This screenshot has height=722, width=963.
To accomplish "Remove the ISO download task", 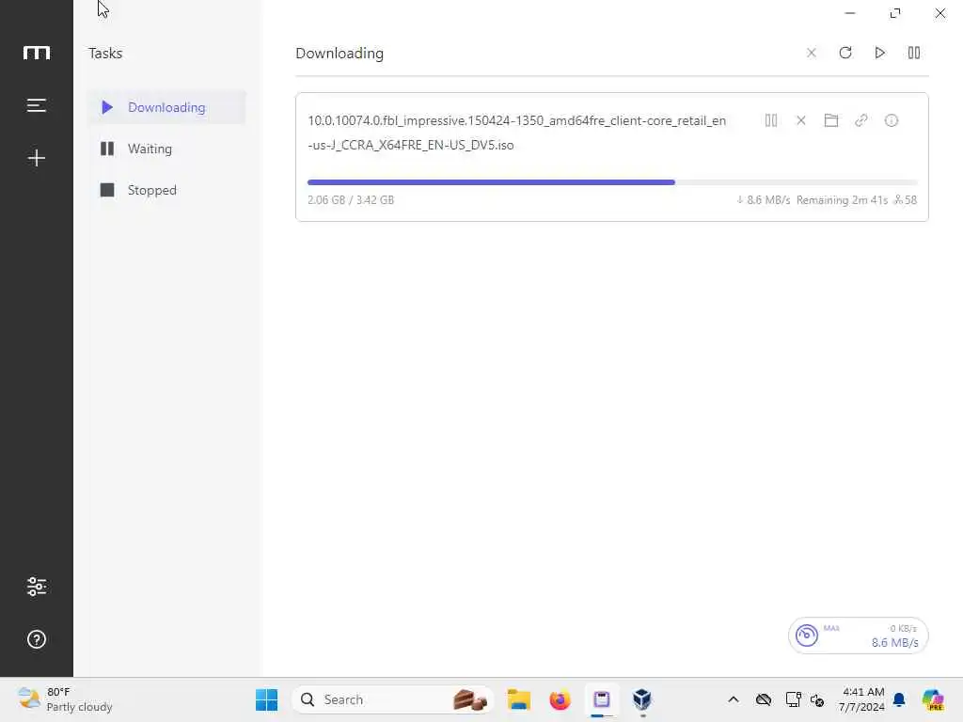I will 801,120.
